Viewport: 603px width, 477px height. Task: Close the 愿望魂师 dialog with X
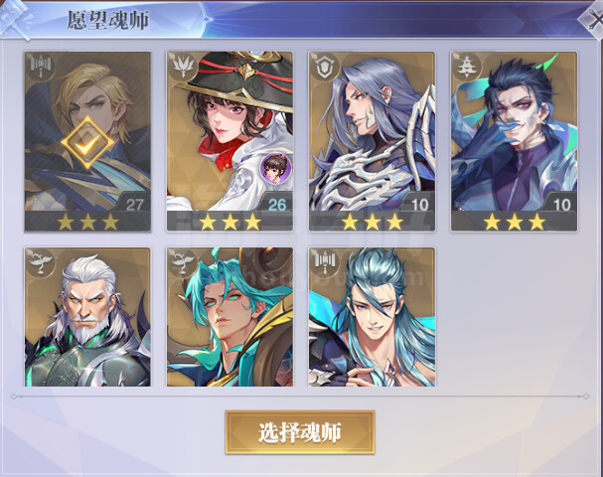[592, 19]
